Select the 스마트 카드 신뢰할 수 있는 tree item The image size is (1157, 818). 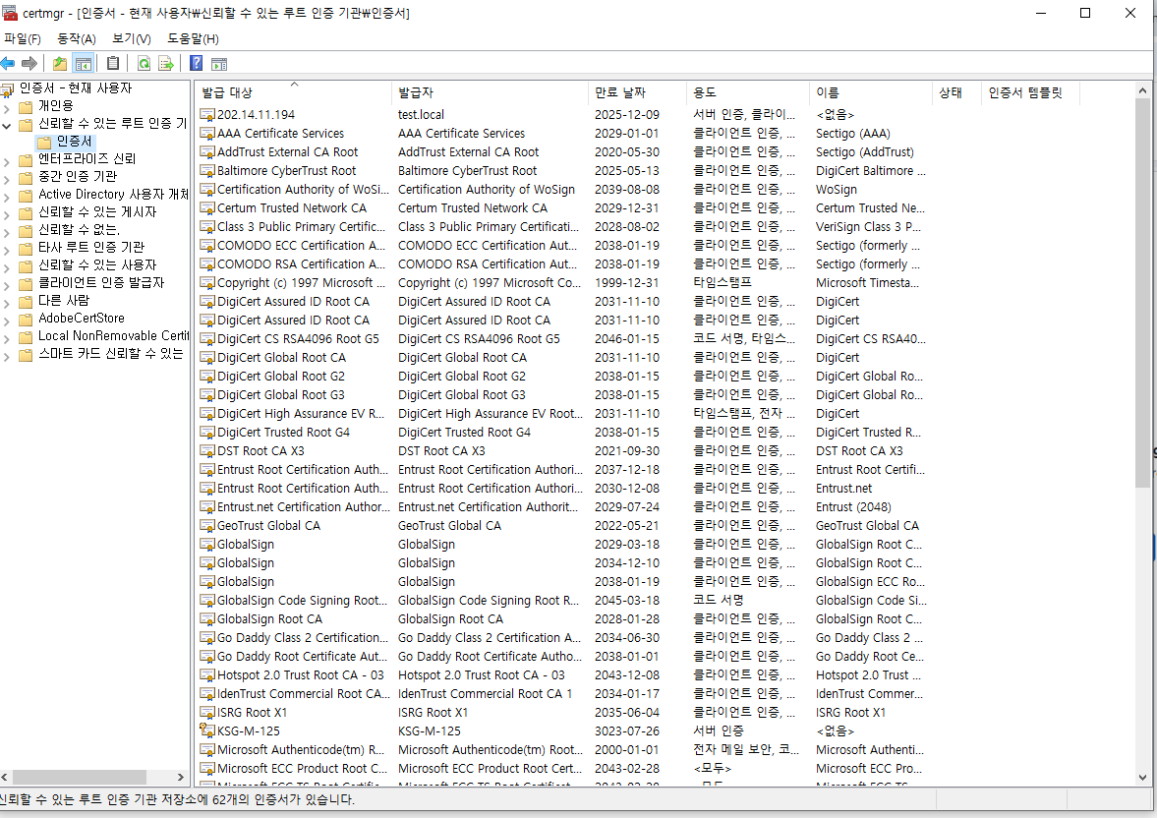pyautogui.click(x=110, y=354)
